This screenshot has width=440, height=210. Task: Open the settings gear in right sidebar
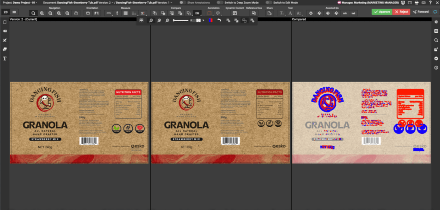click(x=436, y=22)
